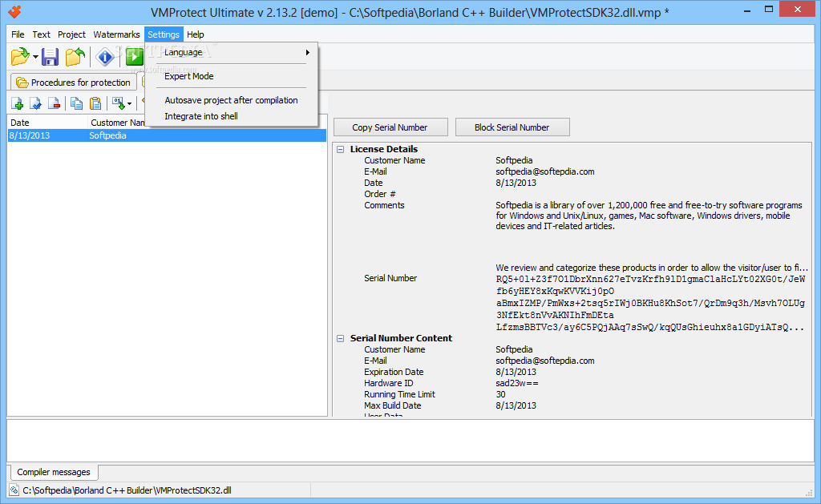Click the compiler messages output area

(x=410, y=440)
